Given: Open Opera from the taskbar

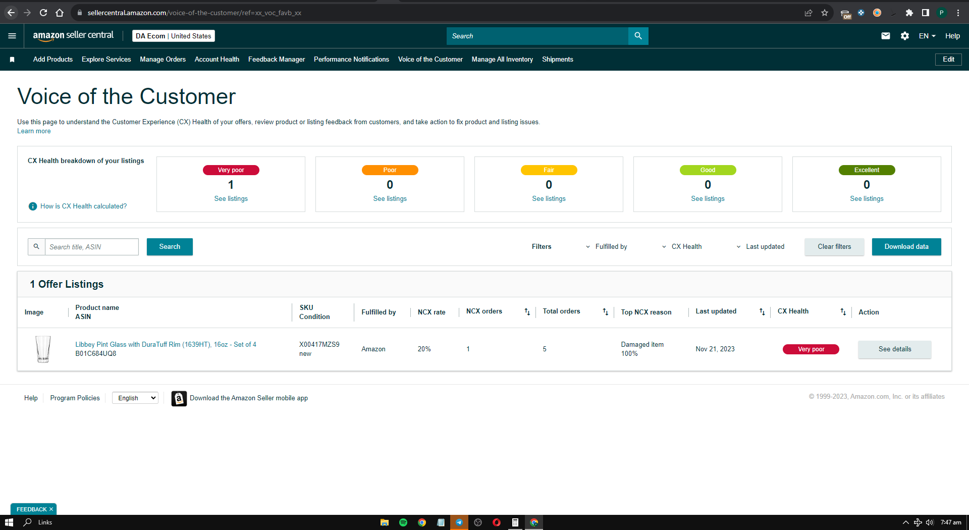Looking at the screenshot, I should [497, 522].
